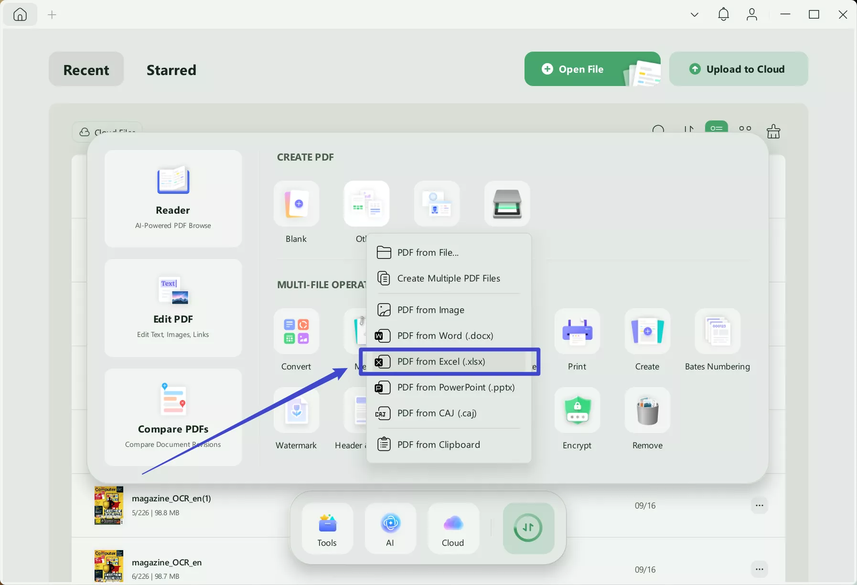Expand the top window dropdown arrow

(694, 14)
